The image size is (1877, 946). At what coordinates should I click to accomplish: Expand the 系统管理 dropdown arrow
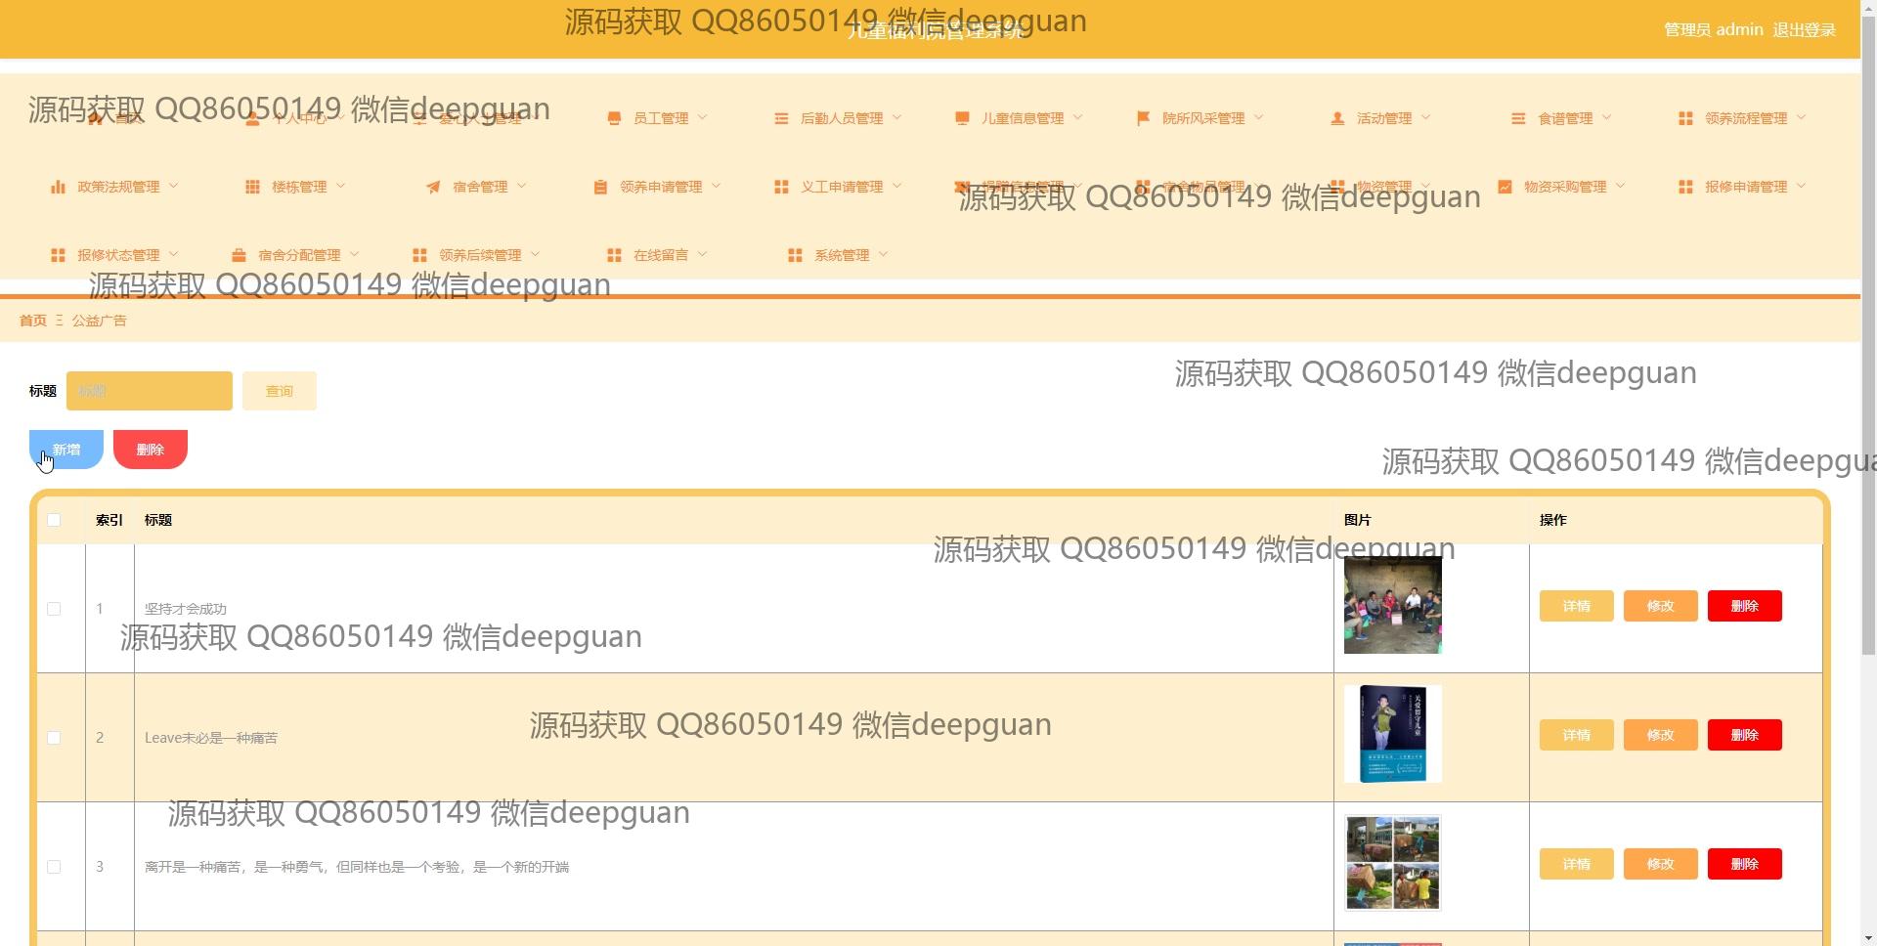pyautogui.click(x=884, y=254)
